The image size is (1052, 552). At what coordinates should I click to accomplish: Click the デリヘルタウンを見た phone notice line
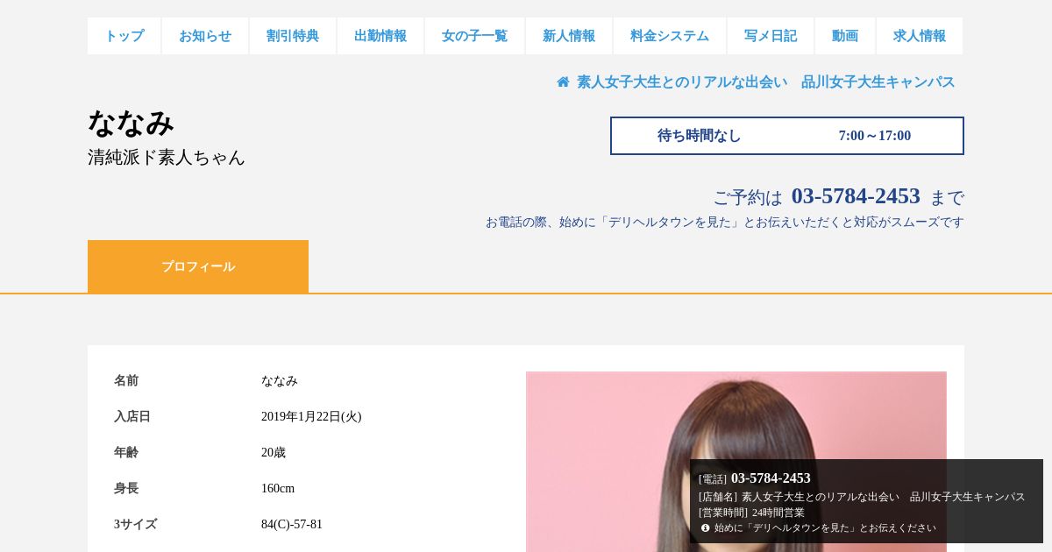pyautogui.click(x=725, y=223)
